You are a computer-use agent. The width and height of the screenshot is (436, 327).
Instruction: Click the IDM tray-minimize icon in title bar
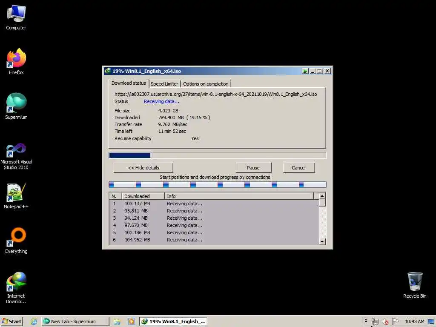[305, 71]
